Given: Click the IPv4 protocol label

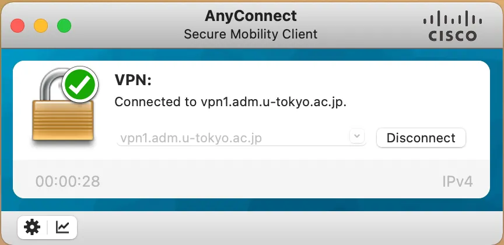Looking at the screenshot, I should coord(457,181).
